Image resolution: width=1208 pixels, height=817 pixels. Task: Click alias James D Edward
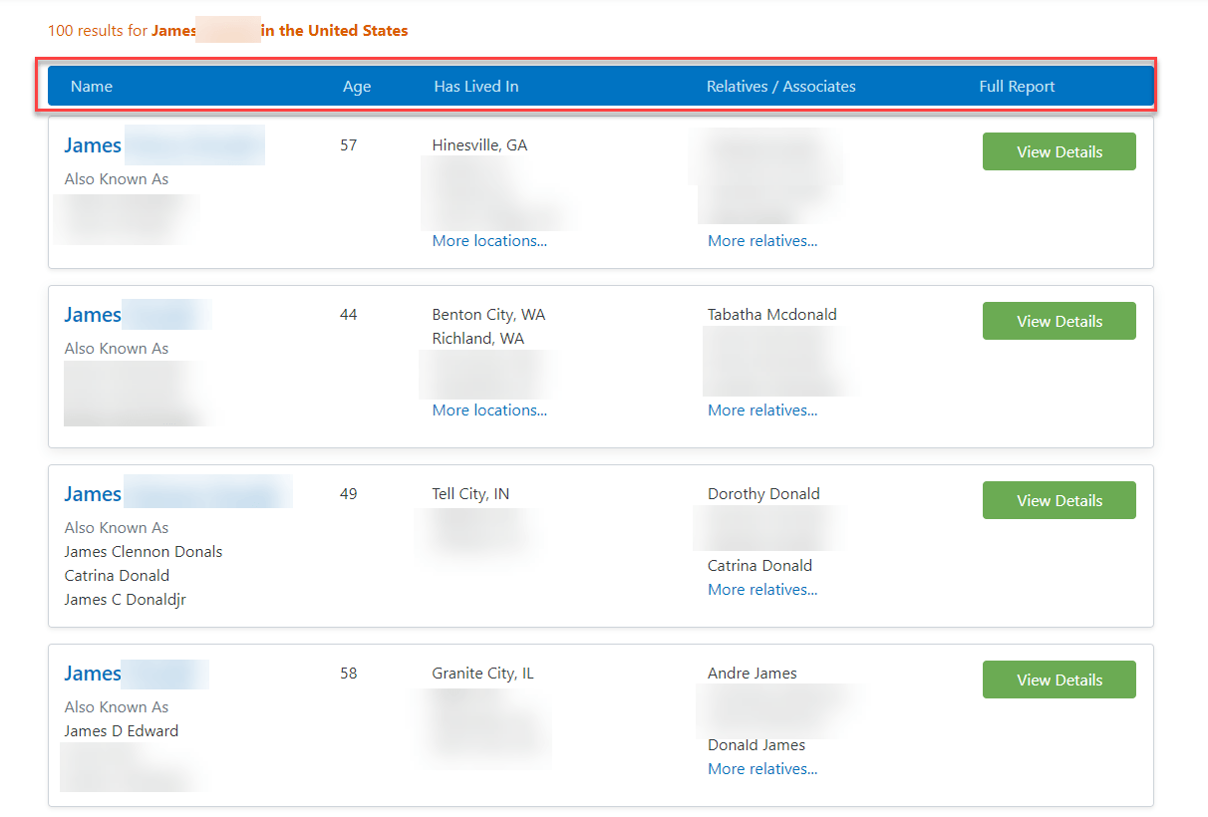(122, 731)
